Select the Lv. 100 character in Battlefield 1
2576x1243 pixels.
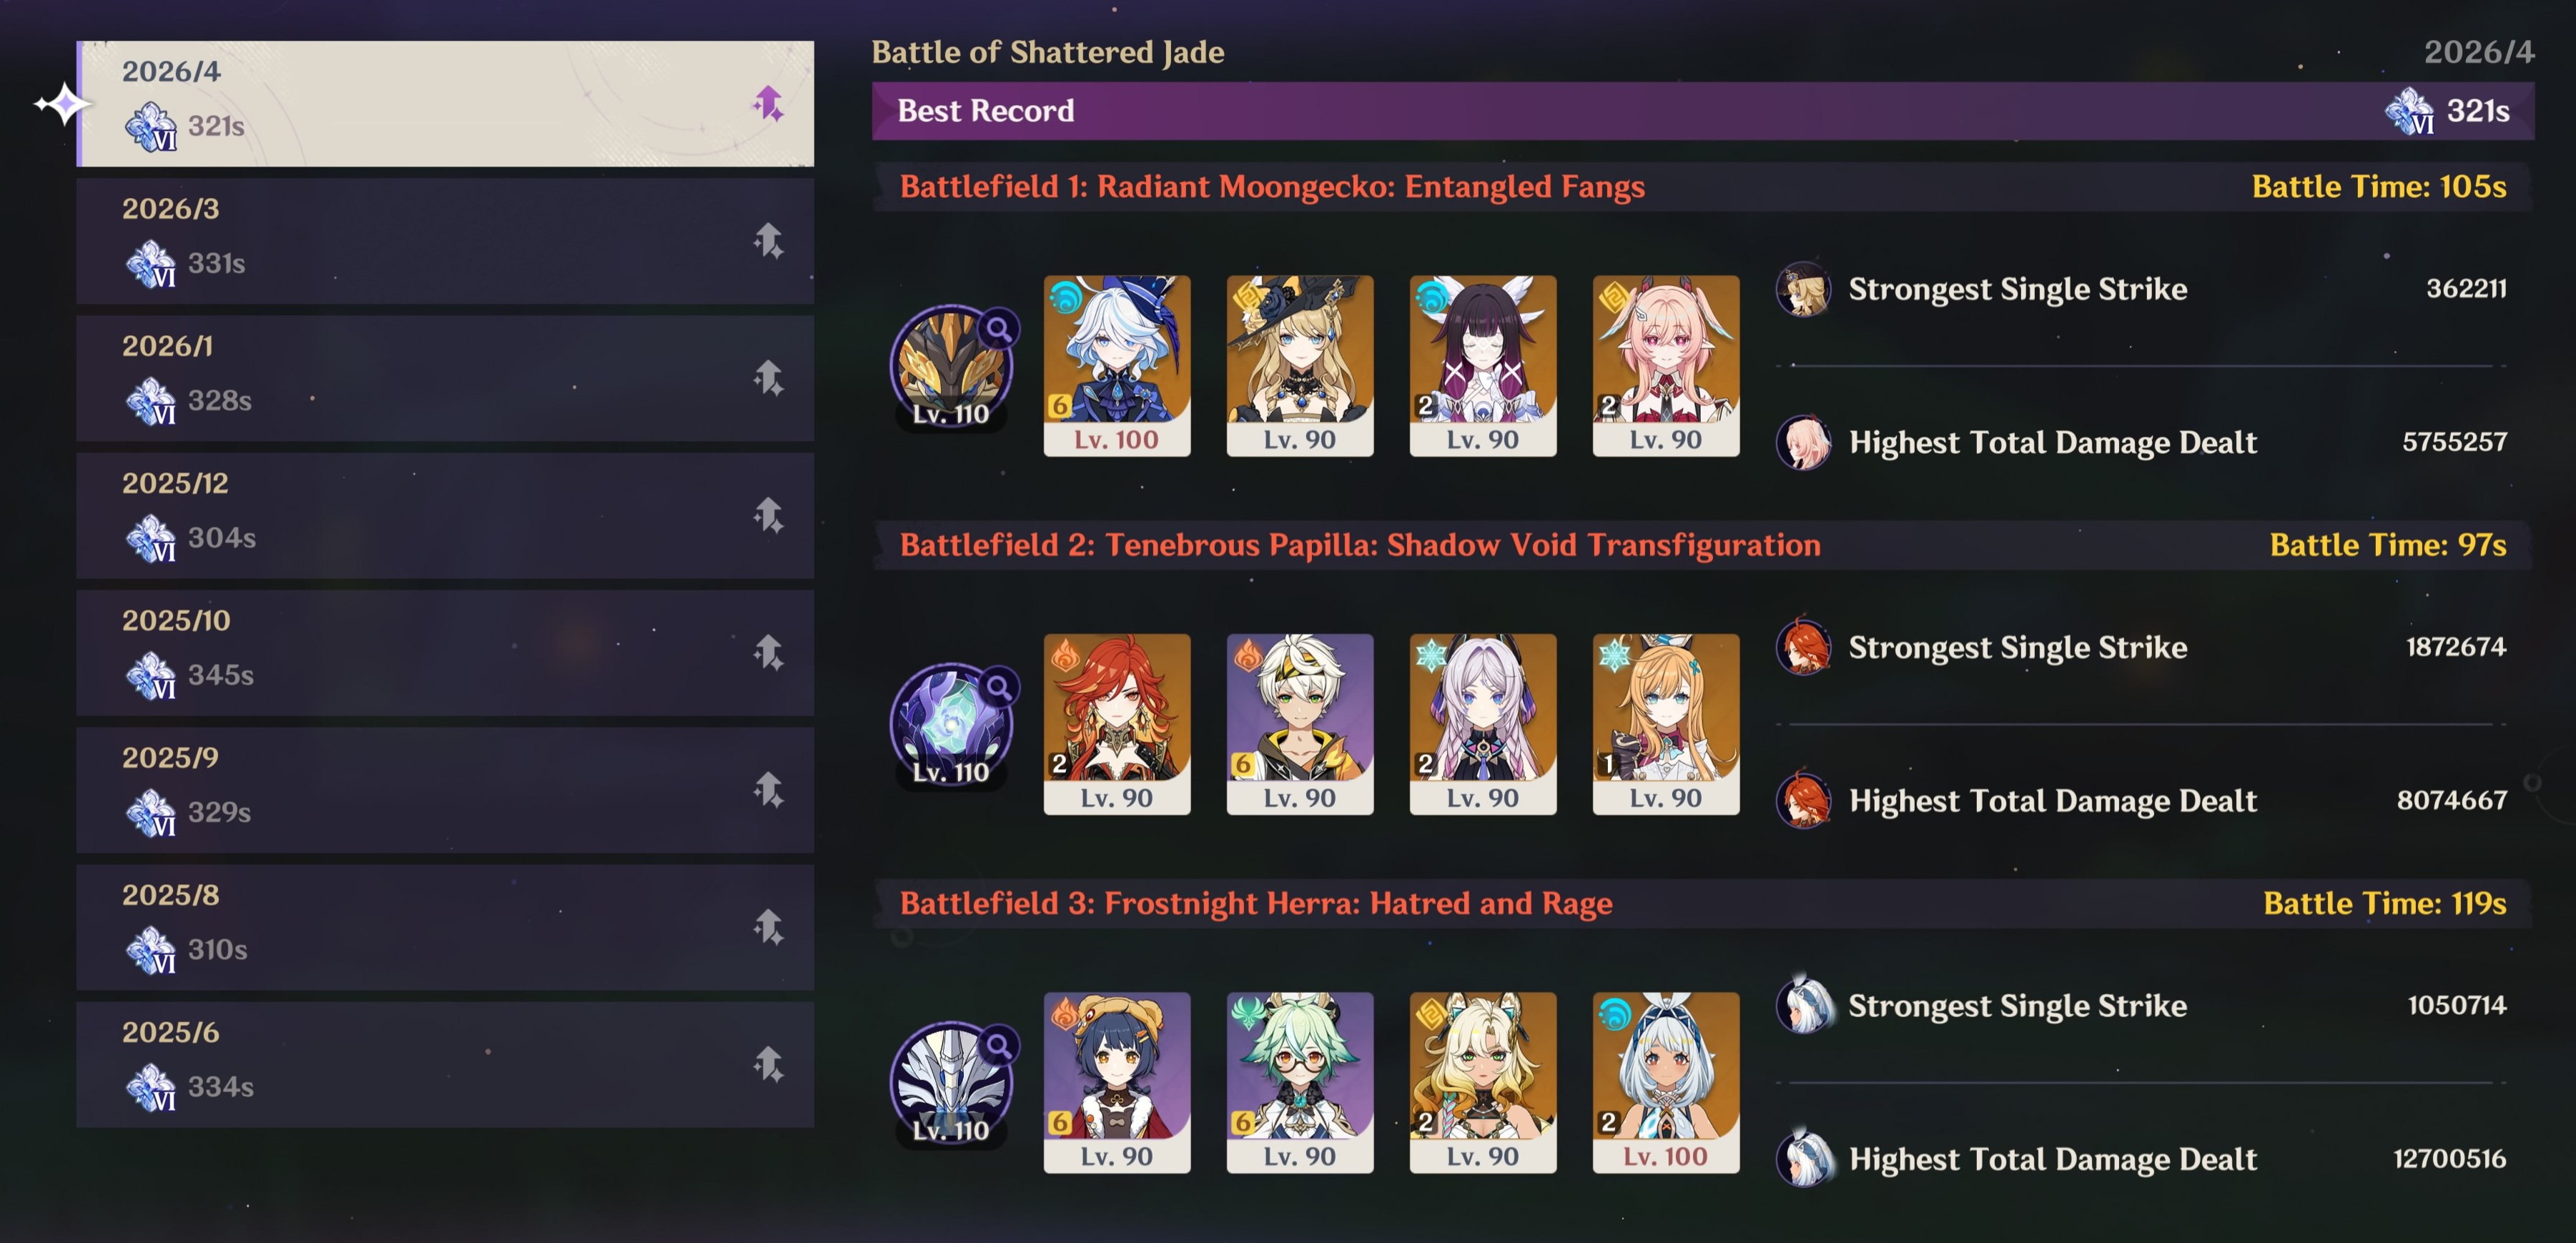click(x=1117, y=366)
